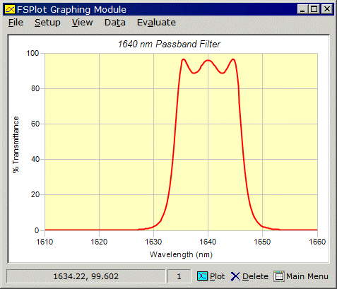Click the Main Menu window icon
This screenshot has height=289, width=337.
coord(279,276)
